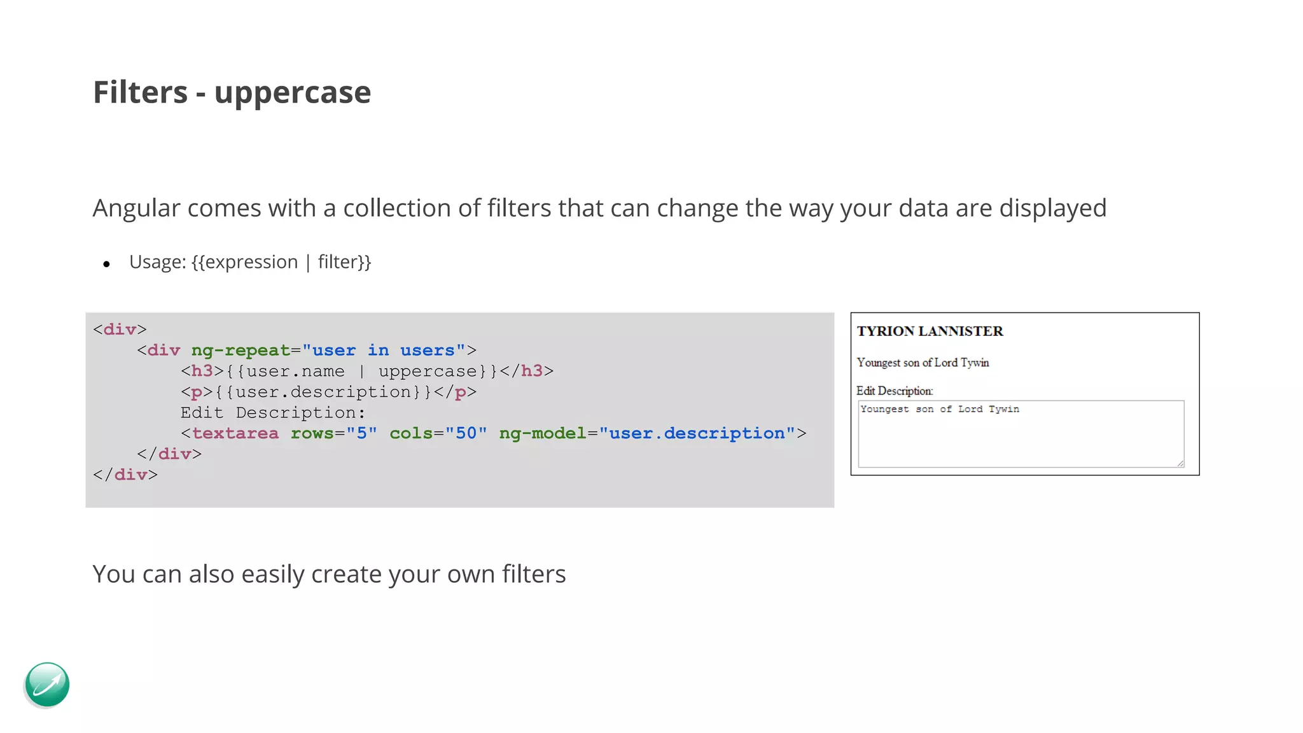This screenshot has height=733, width=1303.
Task: Click the textarea resize handle corner
Action: pyautogui.click(x=1180, y=463)
